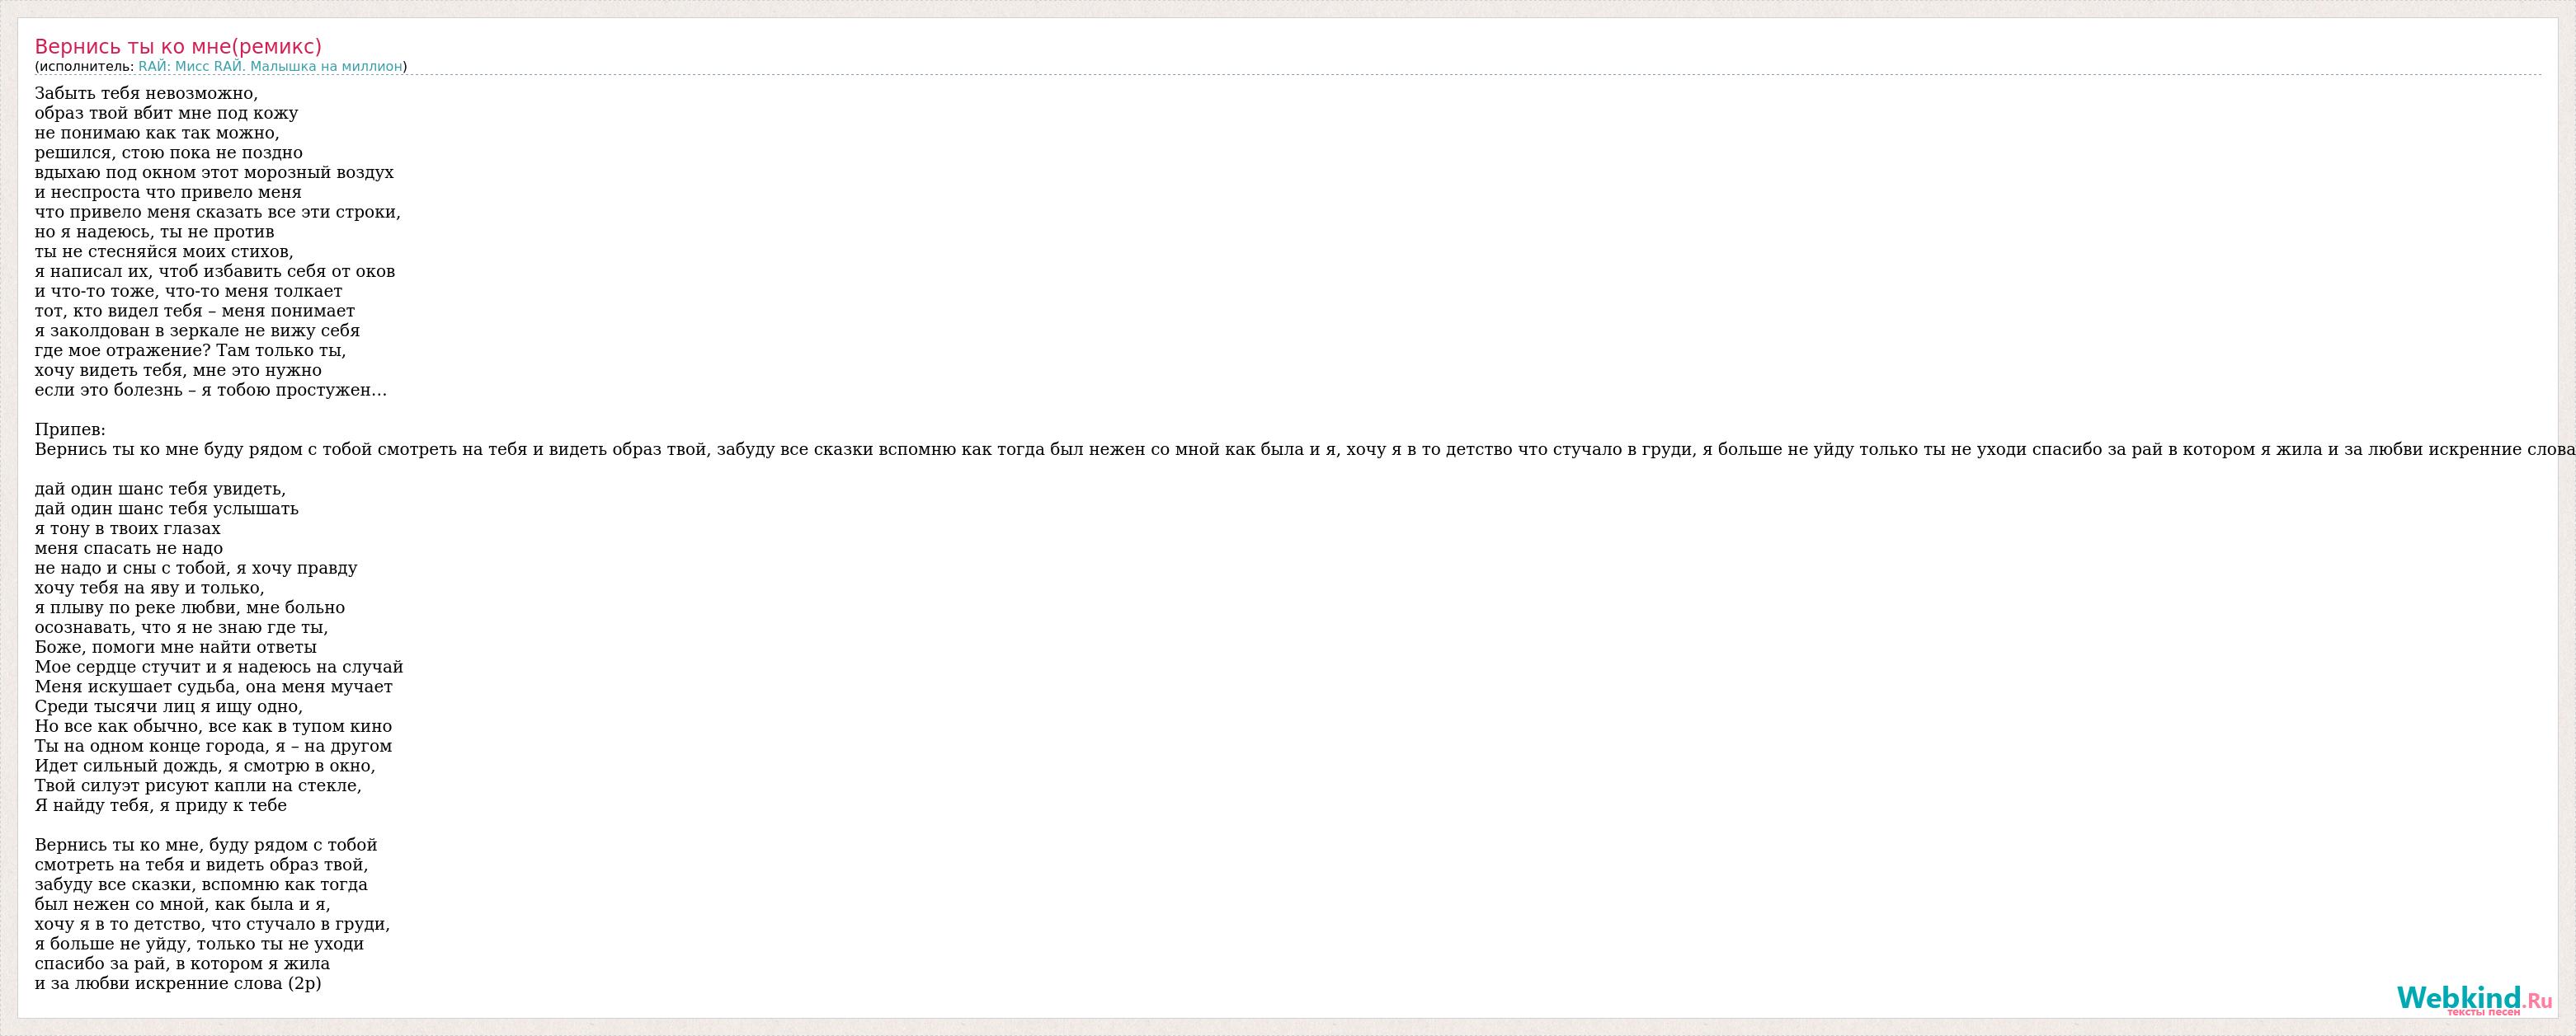Click the first lyric line 'Забыть тебя невозможно'
The image size is (2576, 1036).
coord(146,94)
